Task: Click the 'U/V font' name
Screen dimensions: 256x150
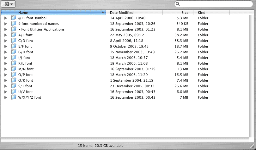Action: pos(26,92)
